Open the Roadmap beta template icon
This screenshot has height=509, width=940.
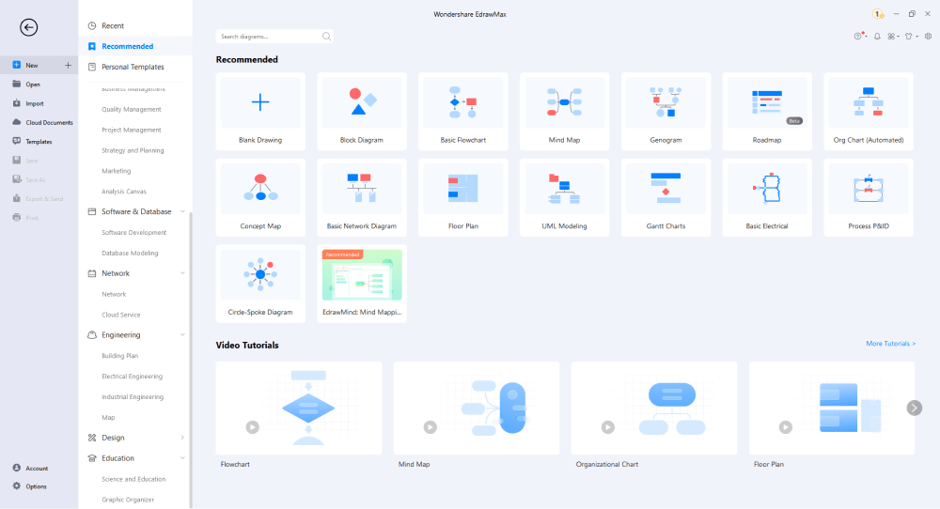click(767, 101)
